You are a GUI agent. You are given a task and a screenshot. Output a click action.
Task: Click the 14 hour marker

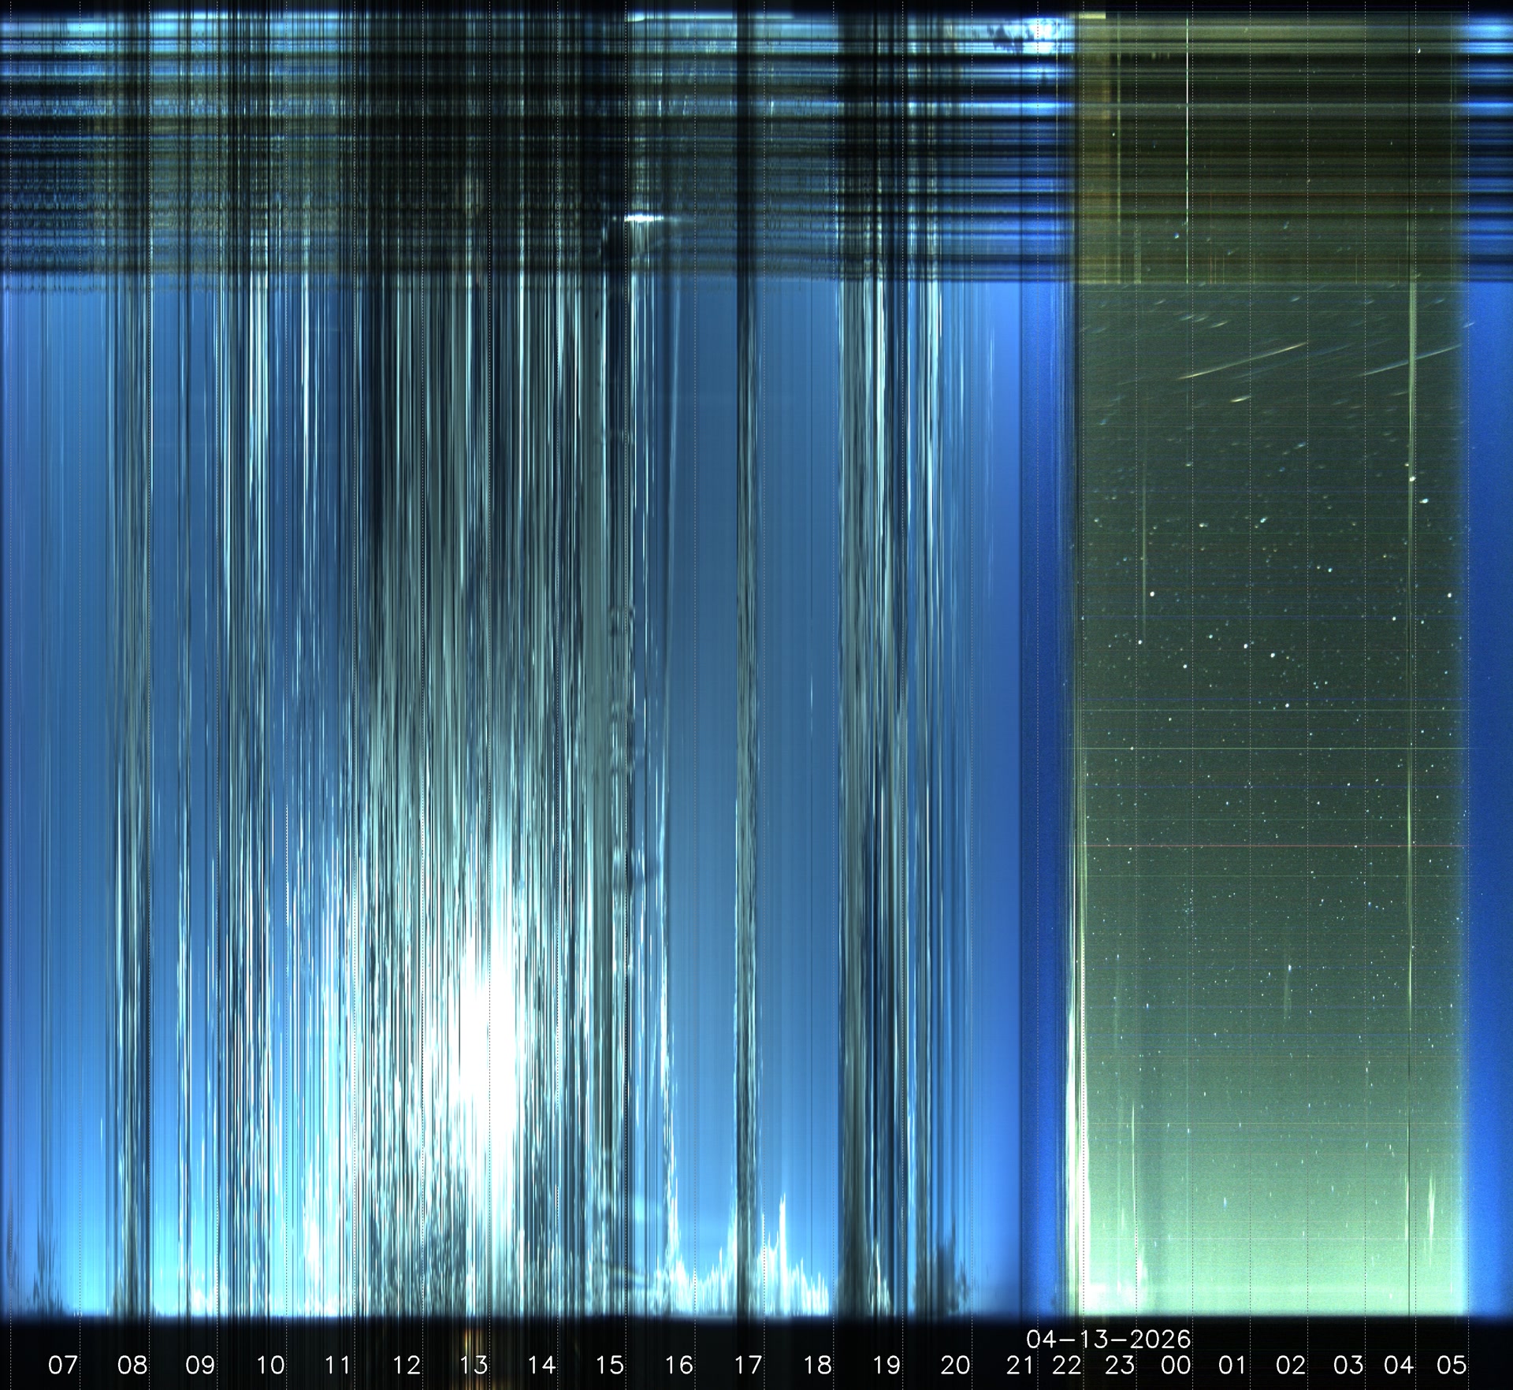point(542,1365)
